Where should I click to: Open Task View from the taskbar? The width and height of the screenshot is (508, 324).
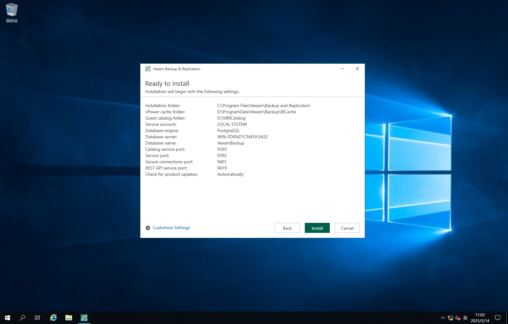[38, 318]
